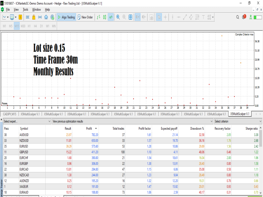Open the IDE MetaEditor button
The image size is (263, 197).
28,17
